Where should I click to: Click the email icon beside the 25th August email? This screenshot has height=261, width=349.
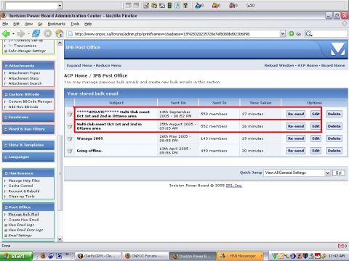pyautogui.click(x=70, y=126)
